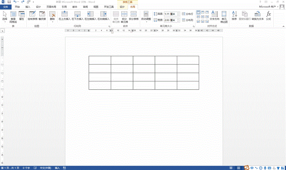Select the Eraser (橡皮擦) tool
286x170 pixels.
pos(42,16)
